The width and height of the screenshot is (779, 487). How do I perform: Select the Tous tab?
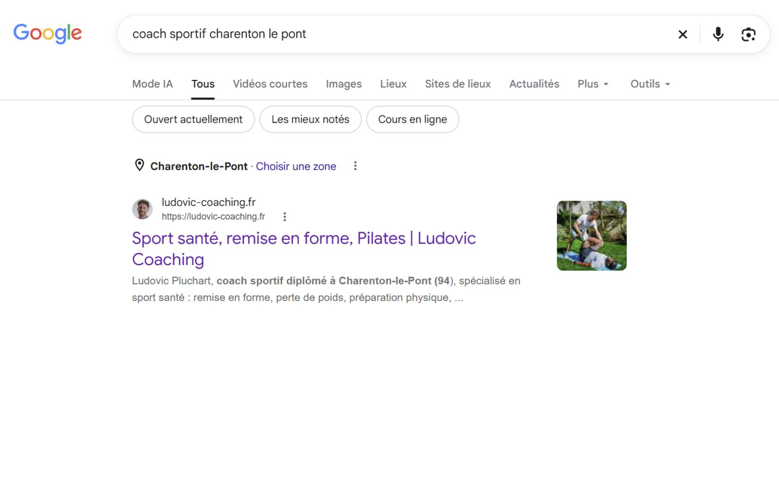[x=203, y=84]
